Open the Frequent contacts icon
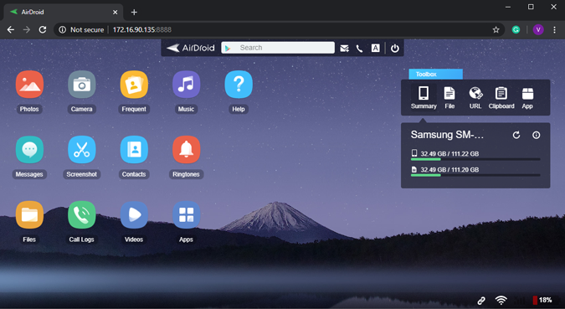The height and width of the screenshot is (309, 565). 134,85
